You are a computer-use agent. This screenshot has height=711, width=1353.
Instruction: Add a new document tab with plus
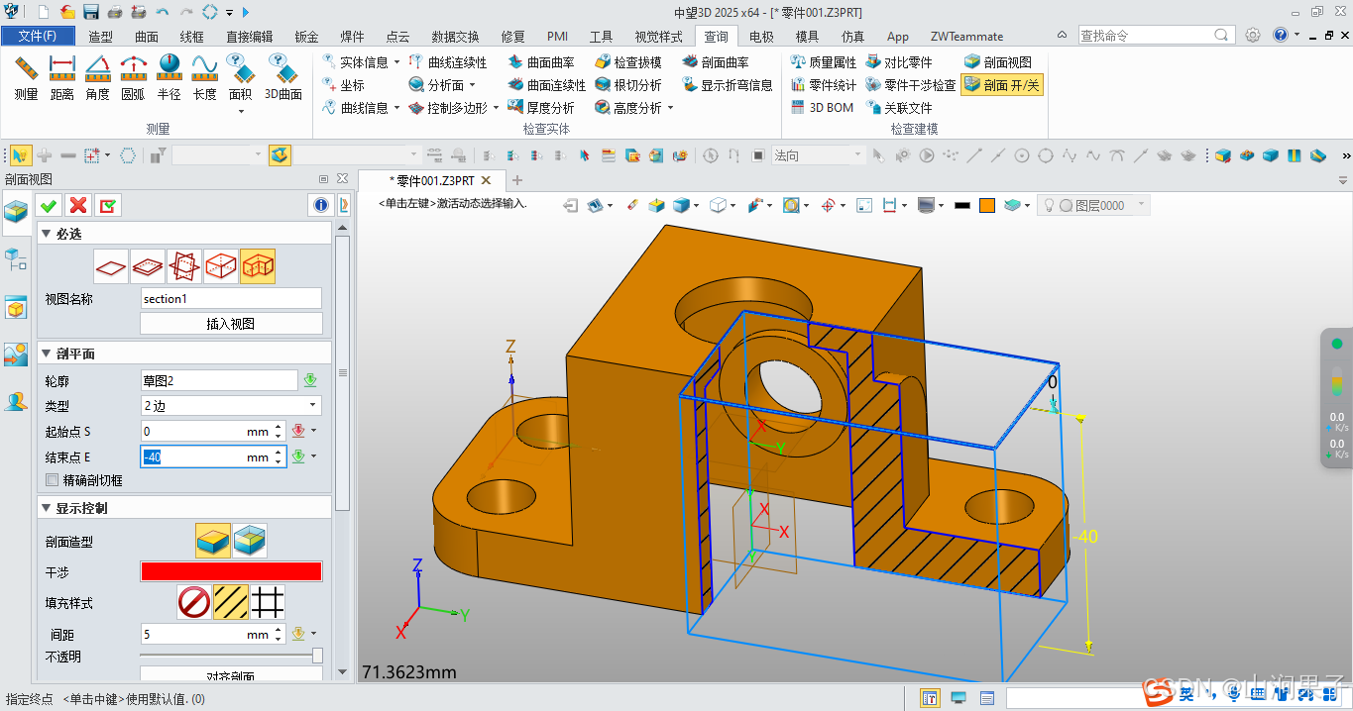coord(516,181)
